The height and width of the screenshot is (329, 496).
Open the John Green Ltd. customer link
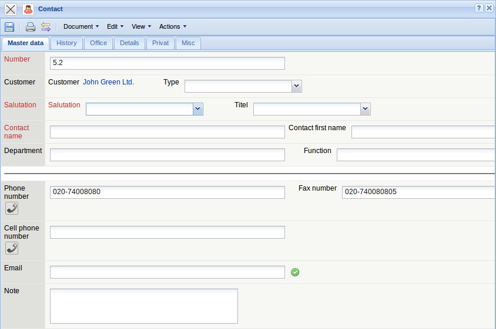coord(108,82)
